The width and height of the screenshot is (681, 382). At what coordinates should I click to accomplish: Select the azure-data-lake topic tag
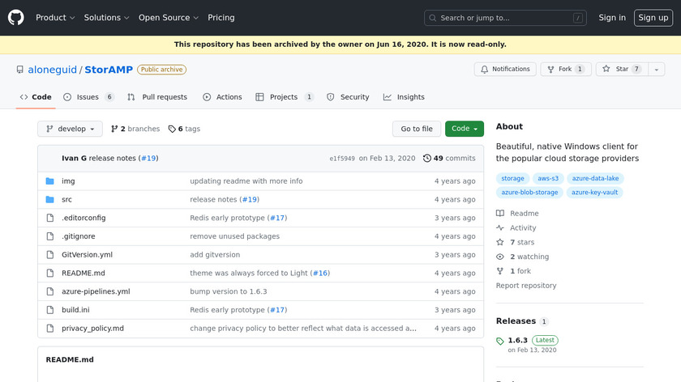pos(594,178)
